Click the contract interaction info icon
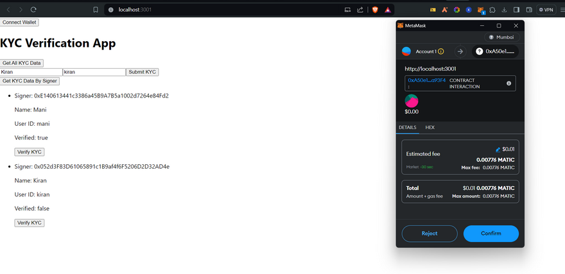Screen dimensions: 565x274 click(509, 83)
